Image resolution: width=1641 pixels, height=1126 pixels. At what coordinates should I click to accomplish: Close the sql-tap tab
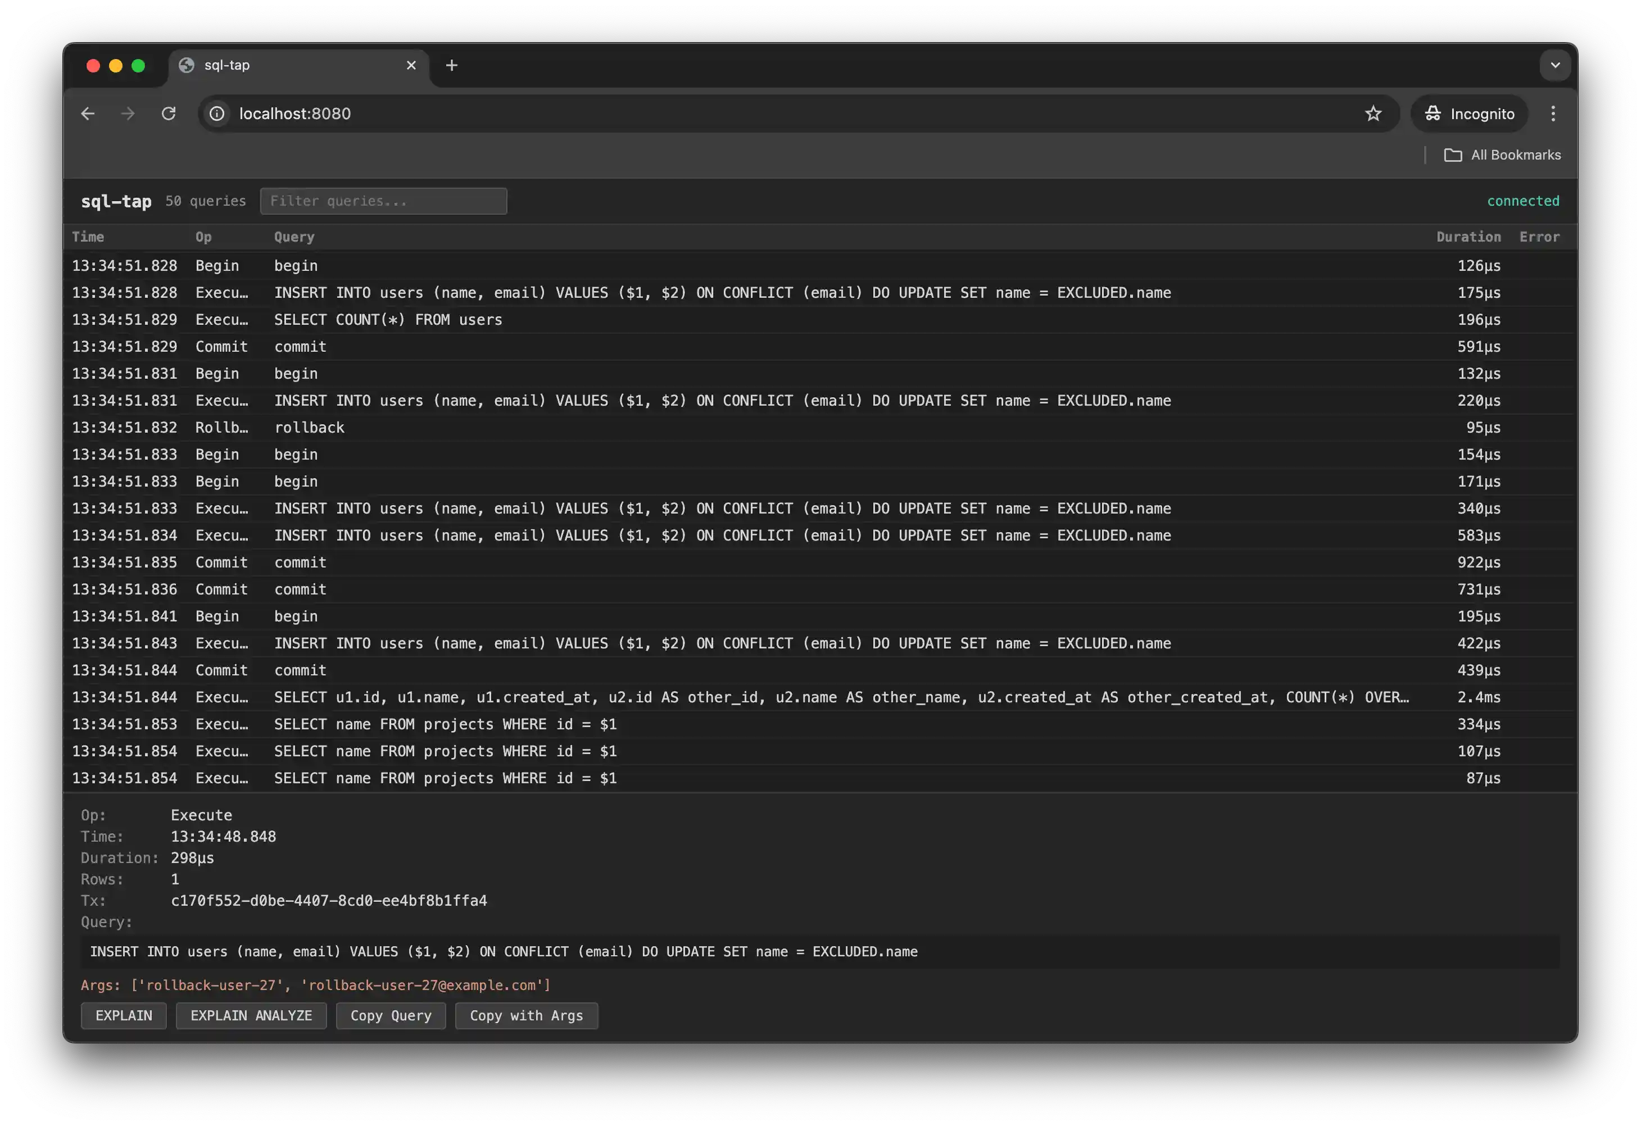(x=411, y=66)
